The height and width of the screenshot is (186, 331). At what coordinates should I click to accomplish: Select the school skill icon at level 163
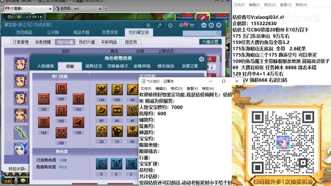(44, 122)
